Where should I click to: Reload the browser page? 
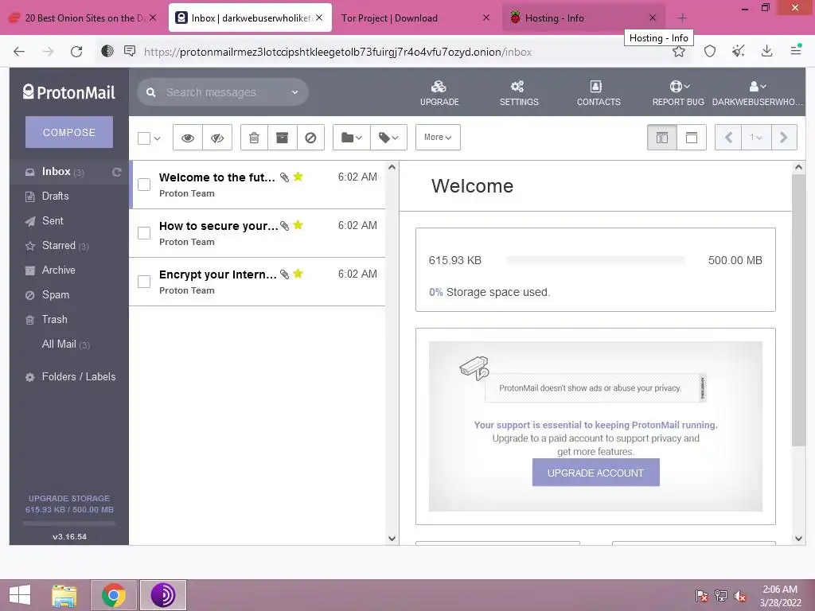pyautogui.click(x=76, y=52)
